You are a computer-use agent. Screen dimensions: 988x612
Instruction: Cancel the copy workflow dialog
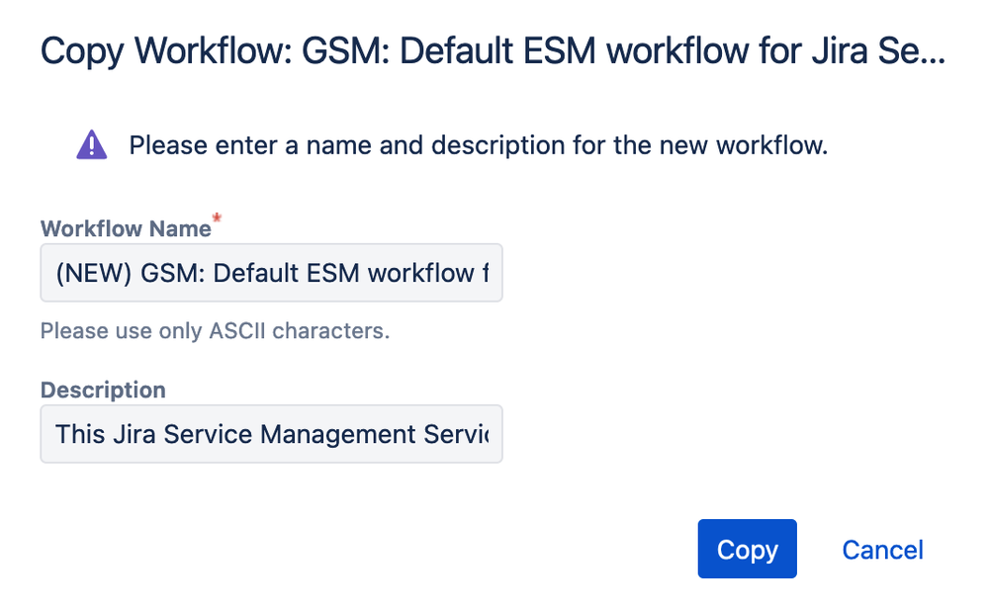(883, 550)
